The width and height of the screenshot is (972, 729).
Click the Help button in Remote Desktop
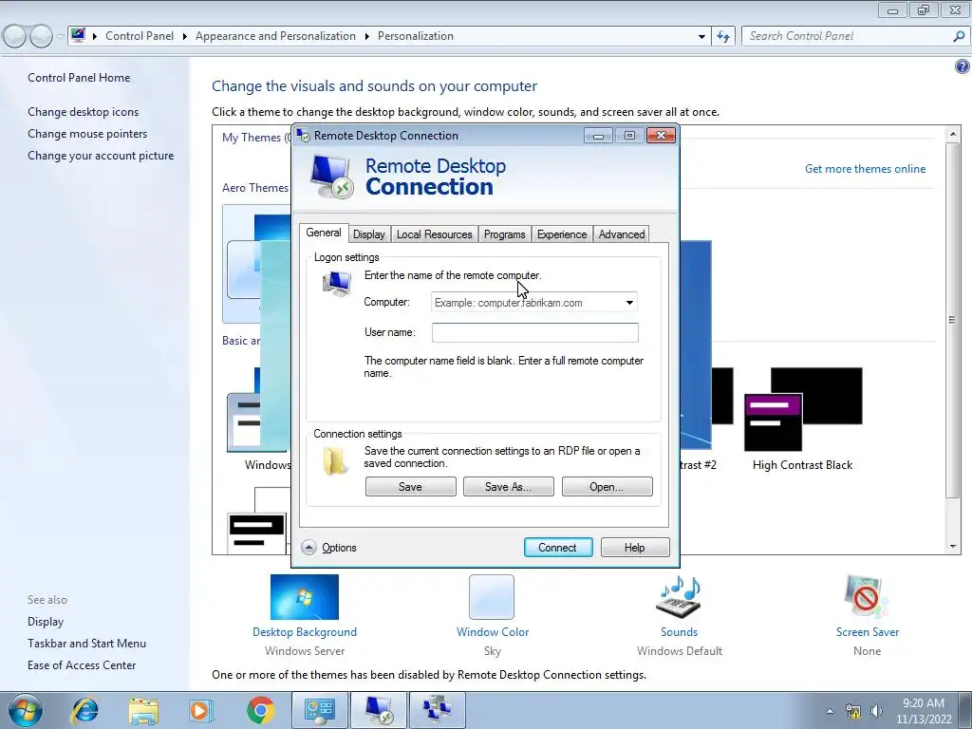pyautogui.click(x=635, y=548)
